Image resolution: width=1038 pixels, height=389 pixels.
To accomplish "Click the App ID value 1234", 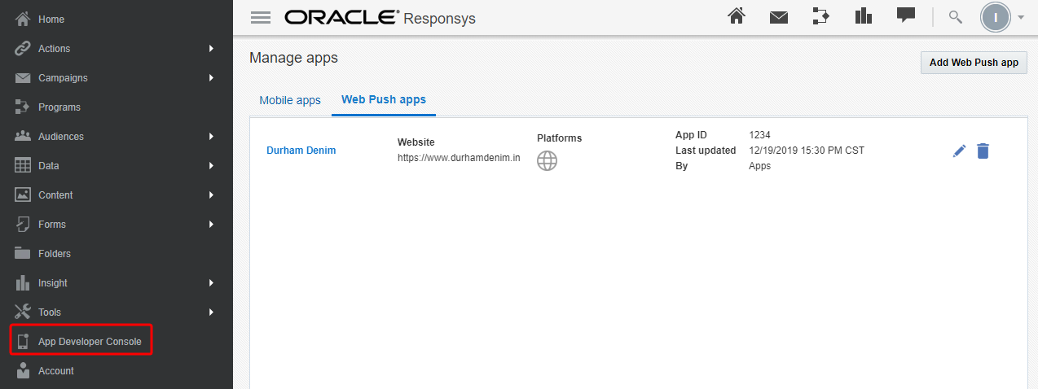I will [x=759, y=135].
